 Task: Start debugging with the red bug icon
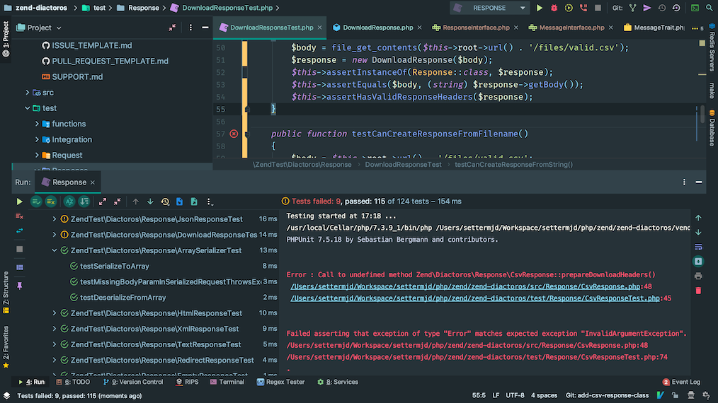[554, 8]
